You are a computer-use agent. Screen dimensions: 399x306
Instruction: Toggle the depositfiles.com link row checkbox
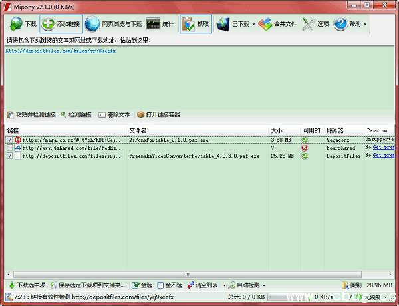9,156
